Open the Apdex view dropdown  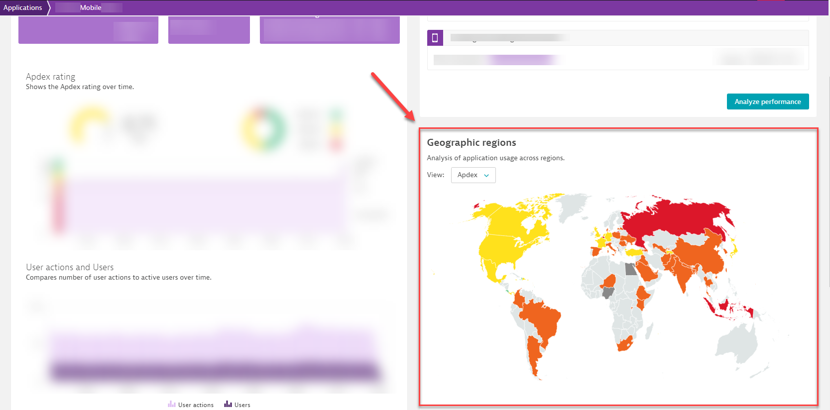pyautogui.click(x=473, y=175)
